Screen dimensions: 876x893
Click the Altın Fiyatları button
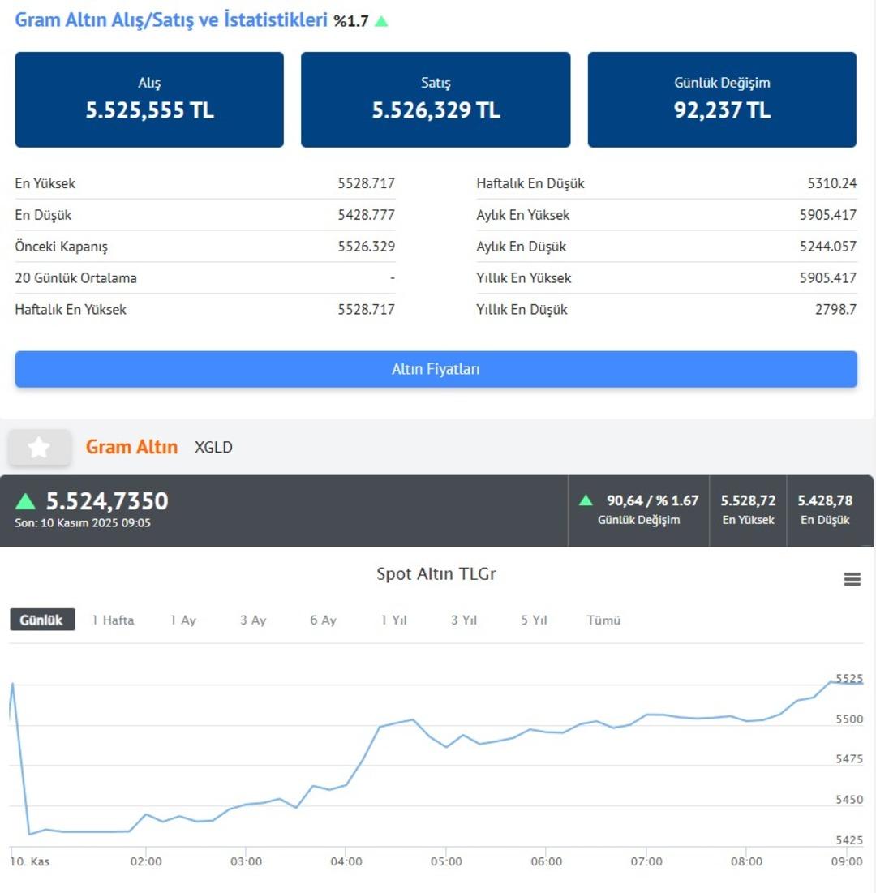point(436,369)
